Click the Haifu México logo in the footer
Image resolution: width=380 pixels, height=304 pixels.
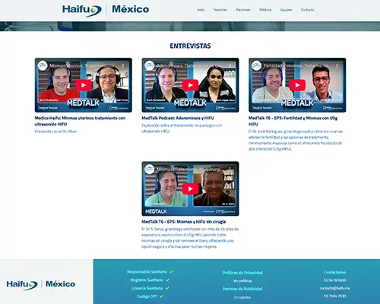coord(41,284)
